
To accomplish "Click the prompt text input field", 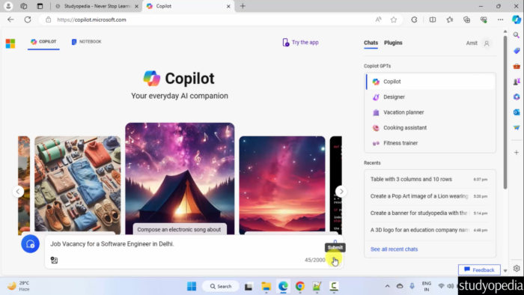I will click(187, 244).
